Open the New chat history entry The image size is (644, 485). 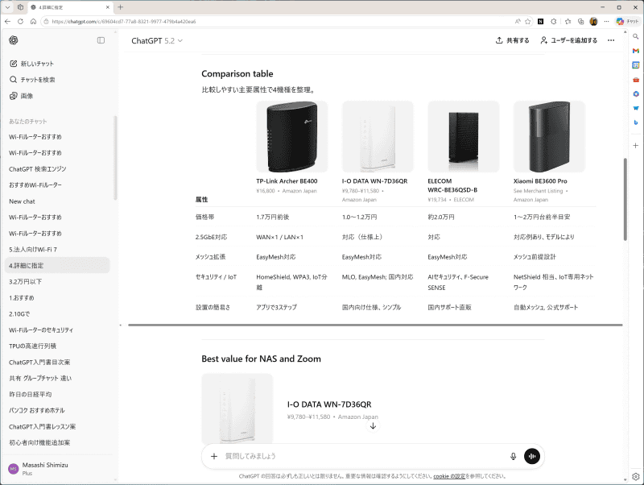pyautogui.click(x=57, y=201)
